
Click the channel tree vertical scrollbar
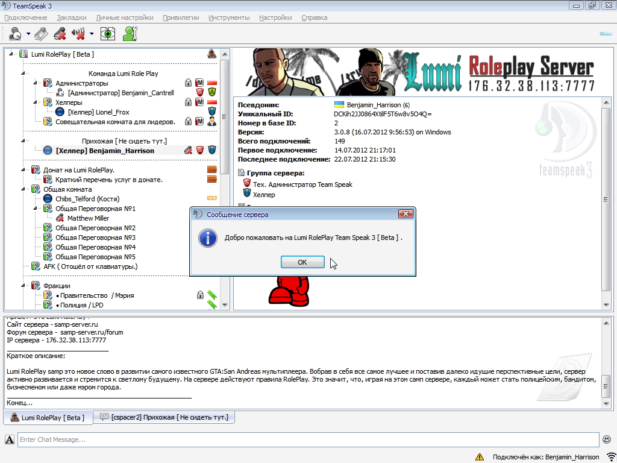coord(225,116)
